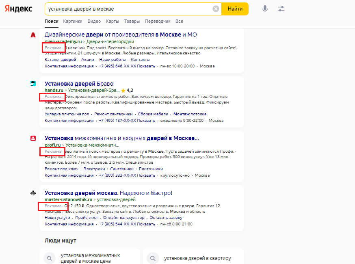The width and height of the screenshot is (355, 264).
Task: Open the 'Установка дверей Браво' result title
Action: 79,84
